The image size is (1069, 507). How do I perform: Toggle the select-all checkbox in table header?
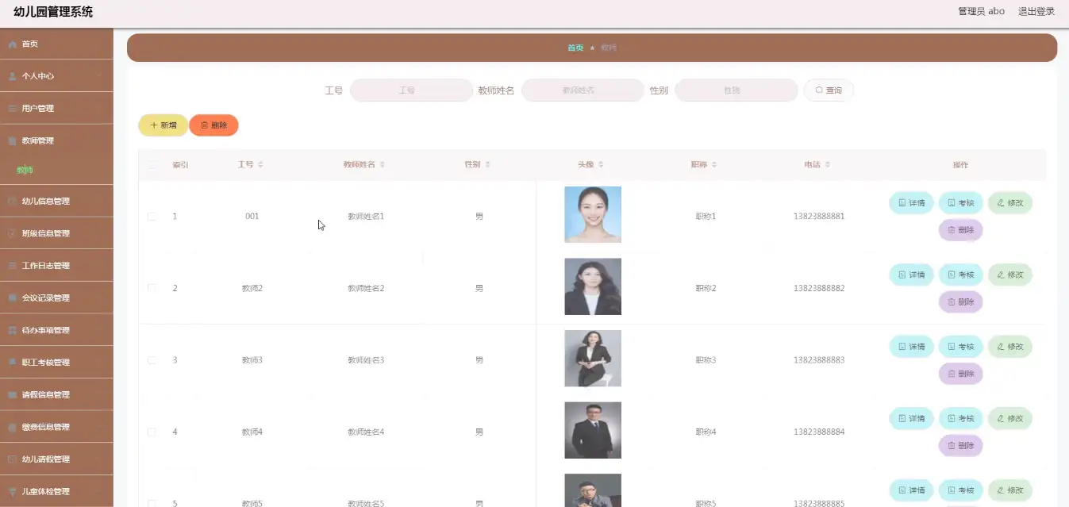(x=152, y=164)
